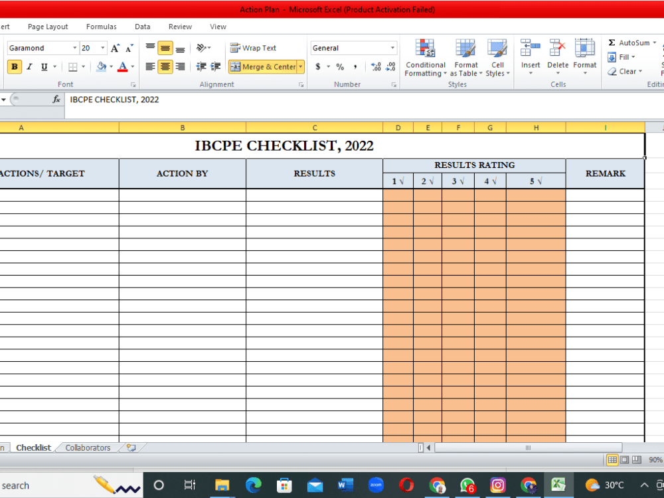Click Insert Worksheet tab icon
Screen dimensions: 664x498
(131, 448)
